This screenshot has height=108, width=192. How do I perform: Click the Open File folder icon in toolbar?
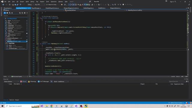click(x=13, y=5)
